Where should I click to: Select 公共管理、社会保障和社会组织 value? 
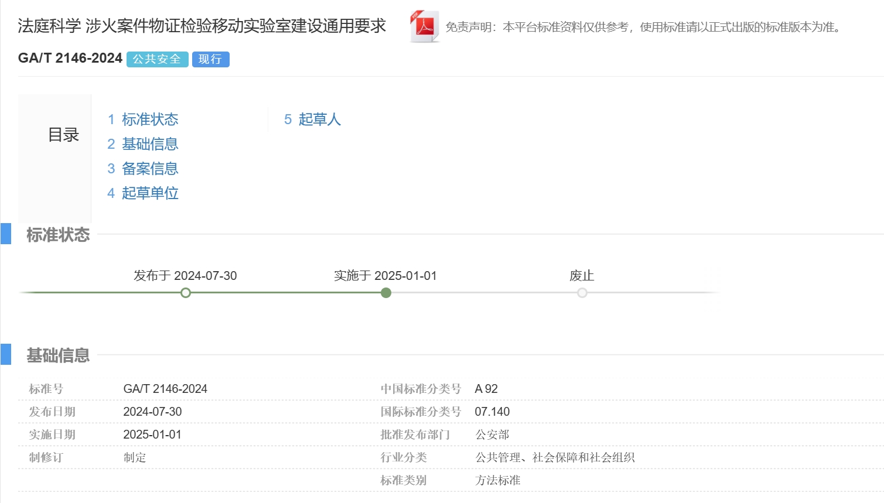[555, 457]
